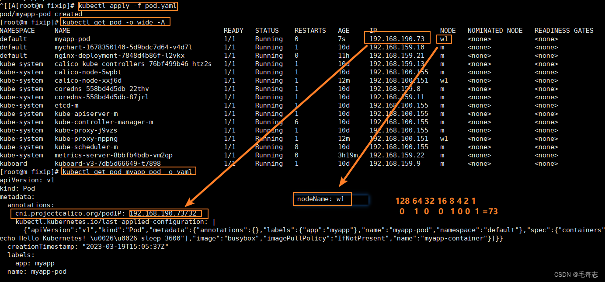Click the IP 192.168.159.9 of kuboard
This screenshot has width=605, height=282.
[x=395, y=164]
